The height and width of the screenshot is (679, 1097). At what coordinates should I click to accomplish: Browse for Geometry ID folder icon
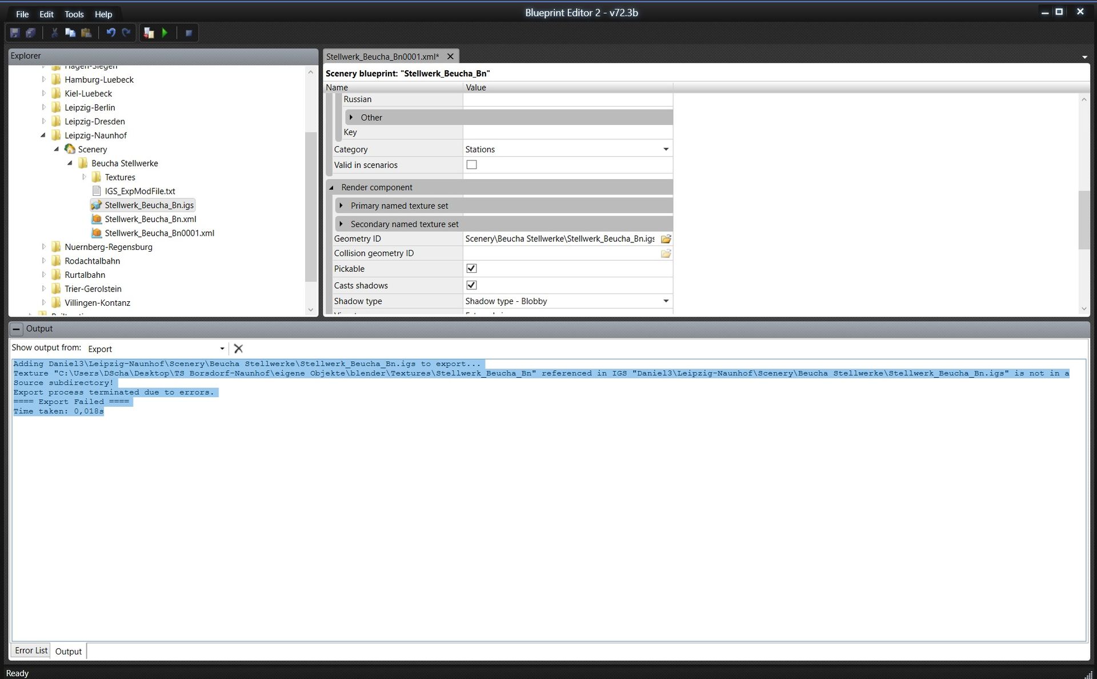(x=666, y=239)
